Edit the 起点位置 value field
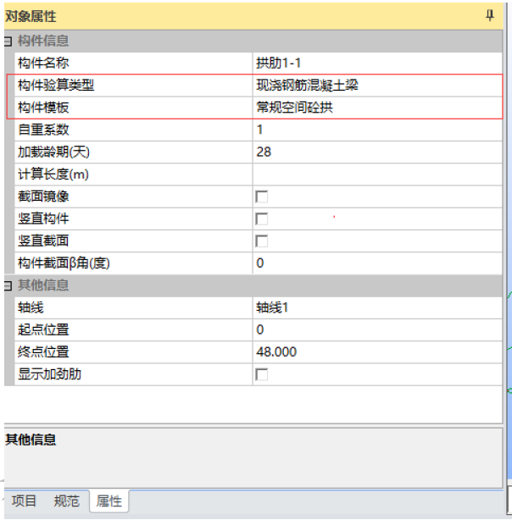 pyautogui.click(x=377, y=330)
